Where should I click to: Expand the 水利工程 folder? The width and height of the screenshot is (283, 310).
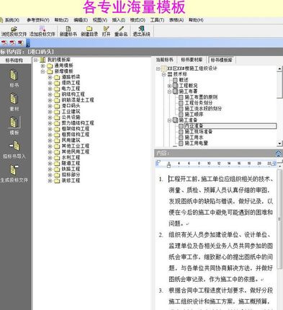[x=50, y=158]
